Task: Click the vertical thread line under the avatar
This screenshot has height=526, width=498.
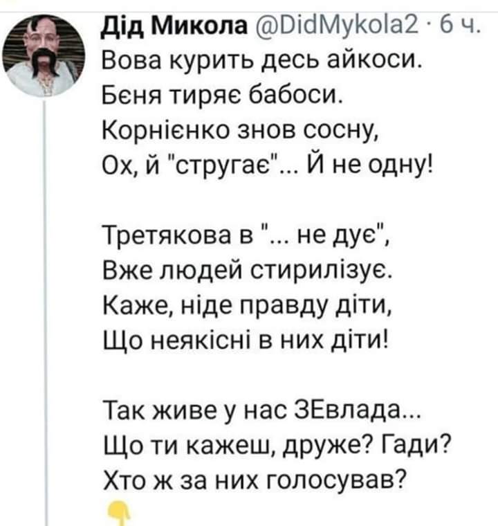Action: (x=46, y=311)
